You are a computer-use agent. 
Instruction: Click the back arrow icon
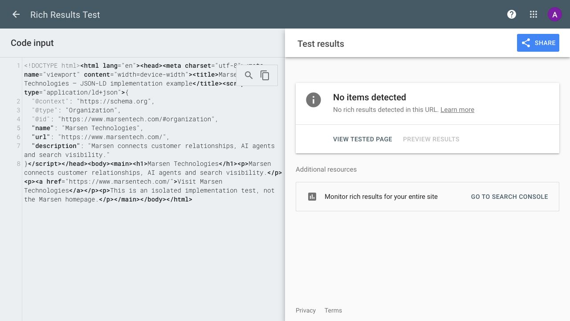click(x=16, y=14)
